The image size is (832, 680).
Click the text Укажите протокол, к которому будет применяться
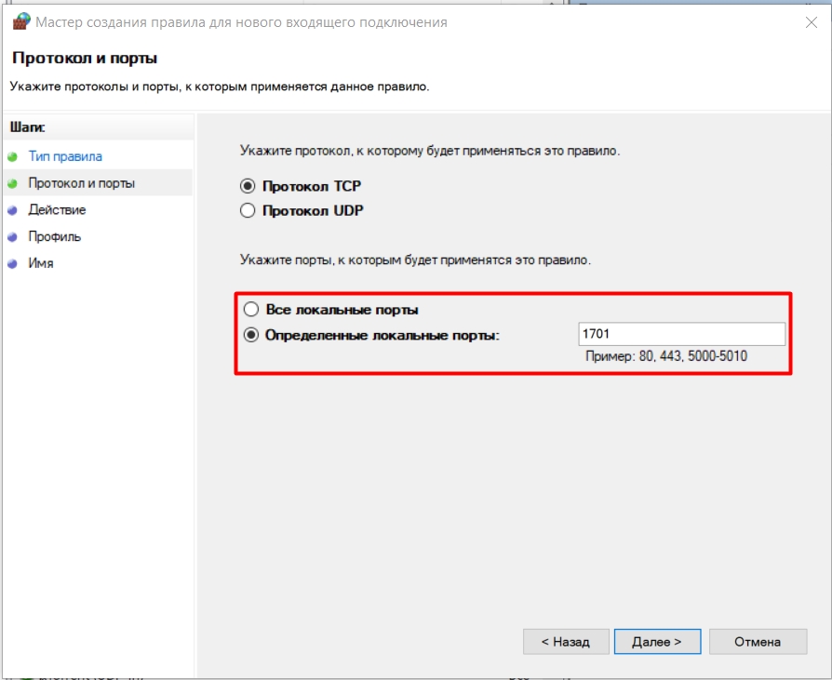[430, 151]
